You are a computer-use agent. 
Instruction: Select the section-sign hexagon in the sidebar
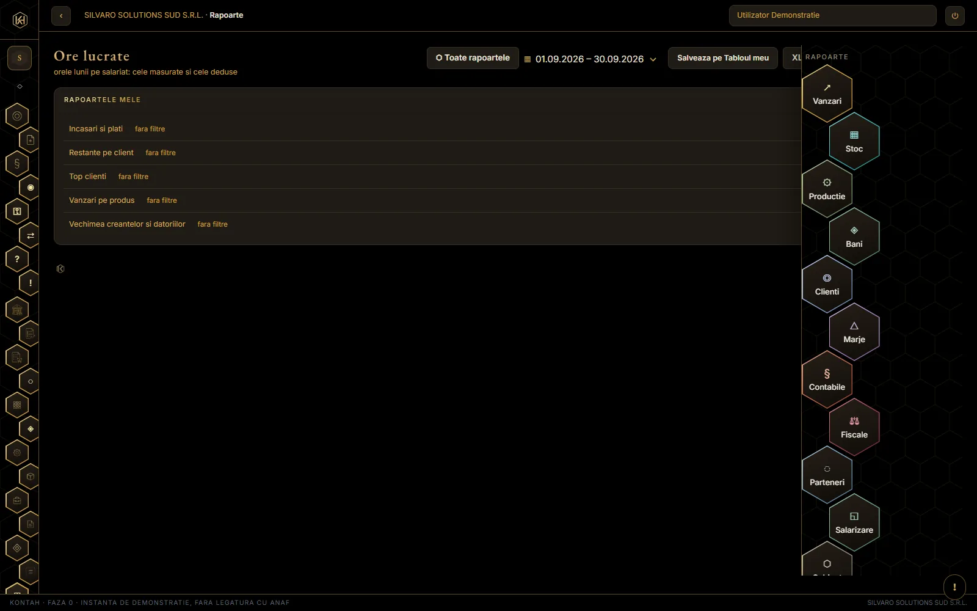[x=17, y=164]
